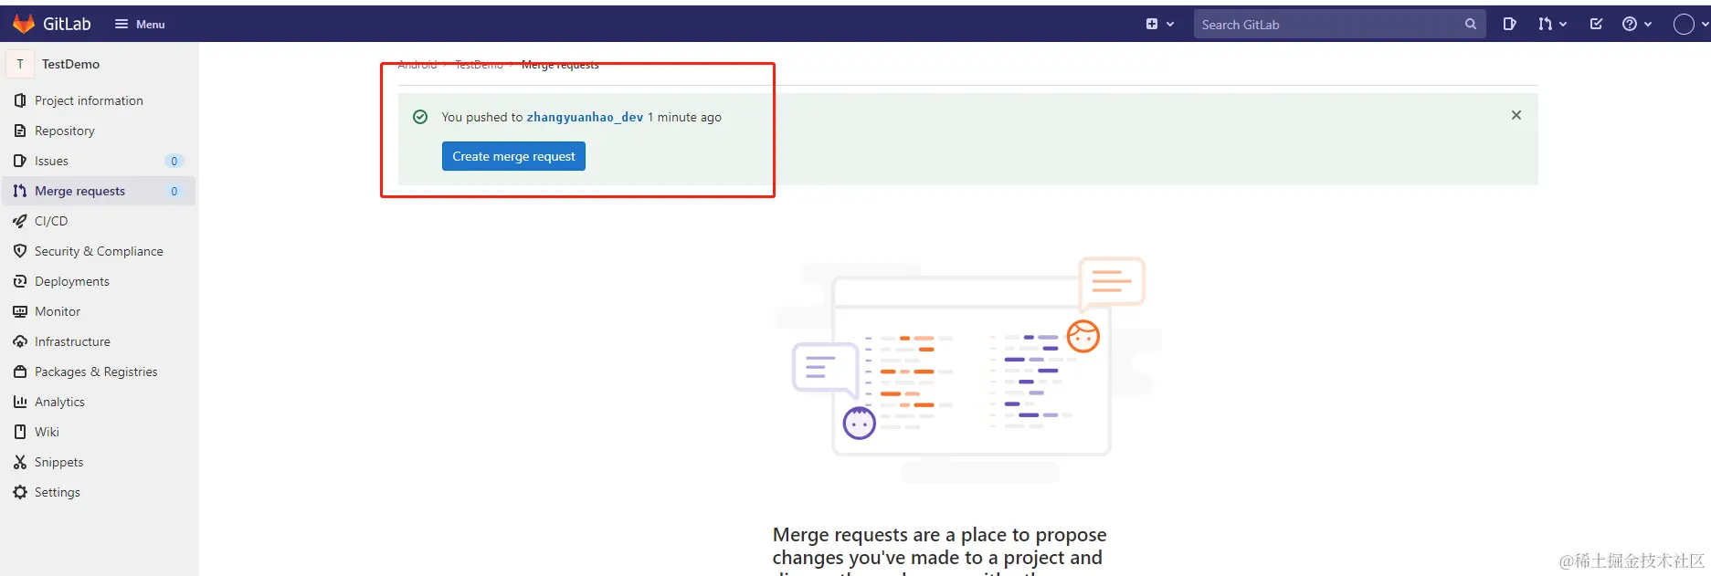This screenshot has height=576, width=1711.
Task: Click Wiki book icon
Action: (20, 432)
